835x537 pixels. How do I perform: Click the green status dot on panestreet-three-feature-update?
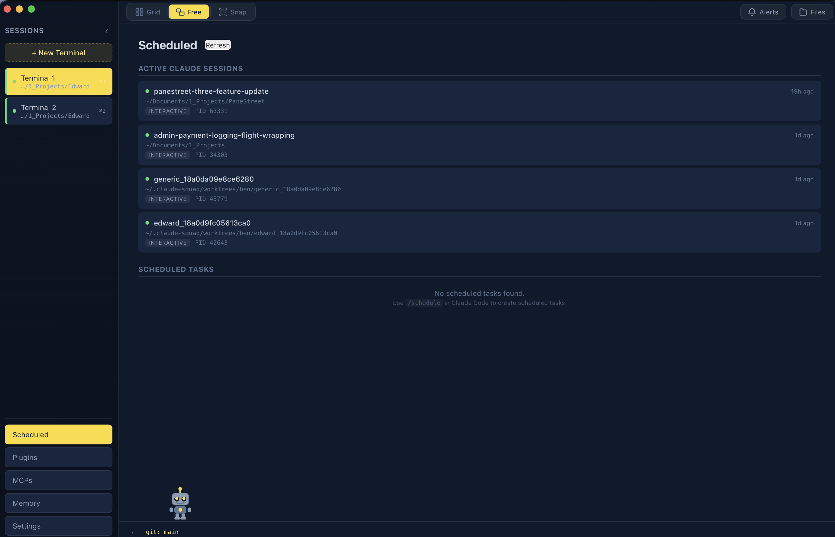tap(147, 91)
